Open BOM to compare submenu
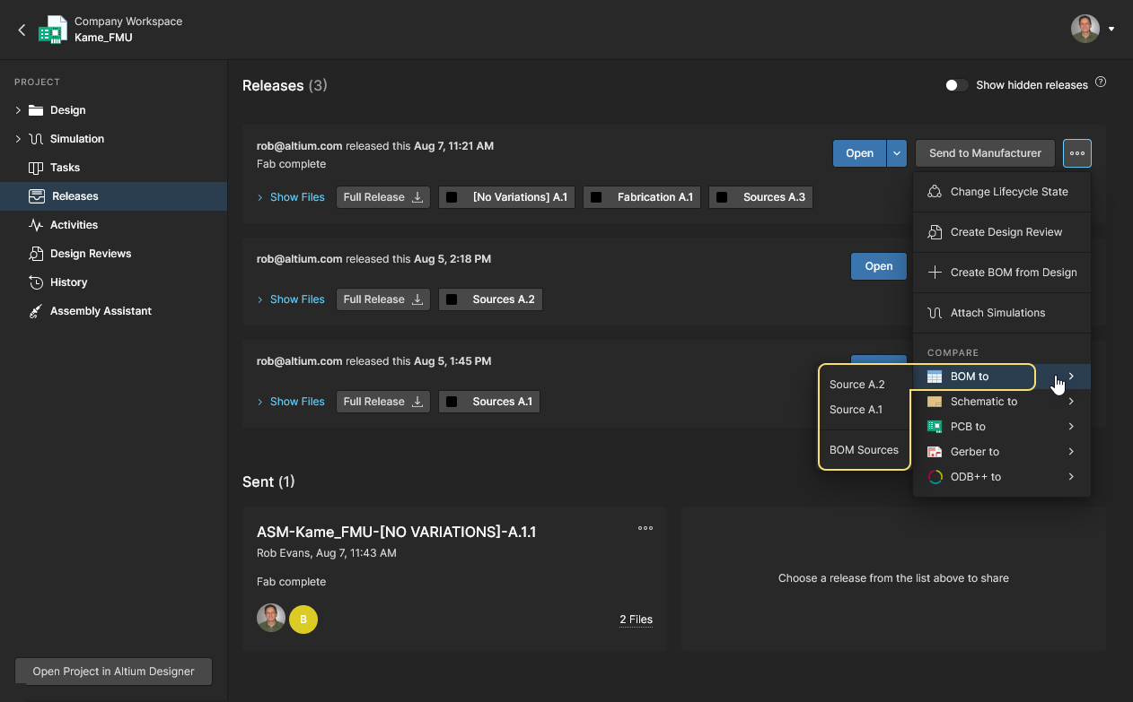The image size is (1133, 702). (1002, 377)
